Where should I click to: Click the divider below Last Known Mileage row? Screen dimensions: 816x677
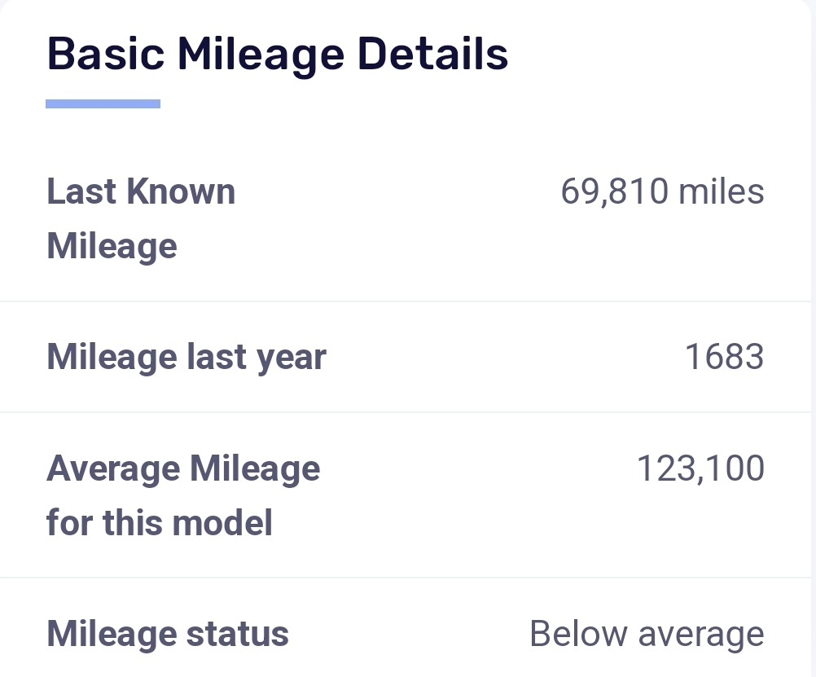click(x=407, y=301)
